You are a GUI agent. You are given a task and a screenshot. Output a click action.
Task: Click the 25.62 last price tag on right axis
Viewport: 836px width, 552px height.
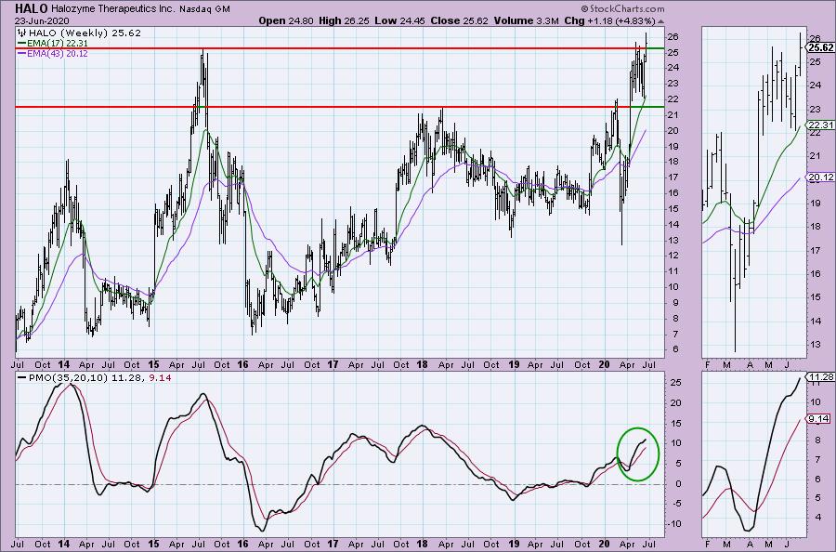[820, 47]
